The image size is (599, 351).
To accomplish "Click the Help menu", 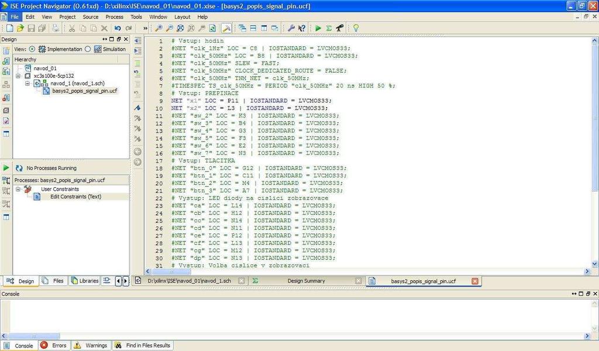I will tap(202, 17).
